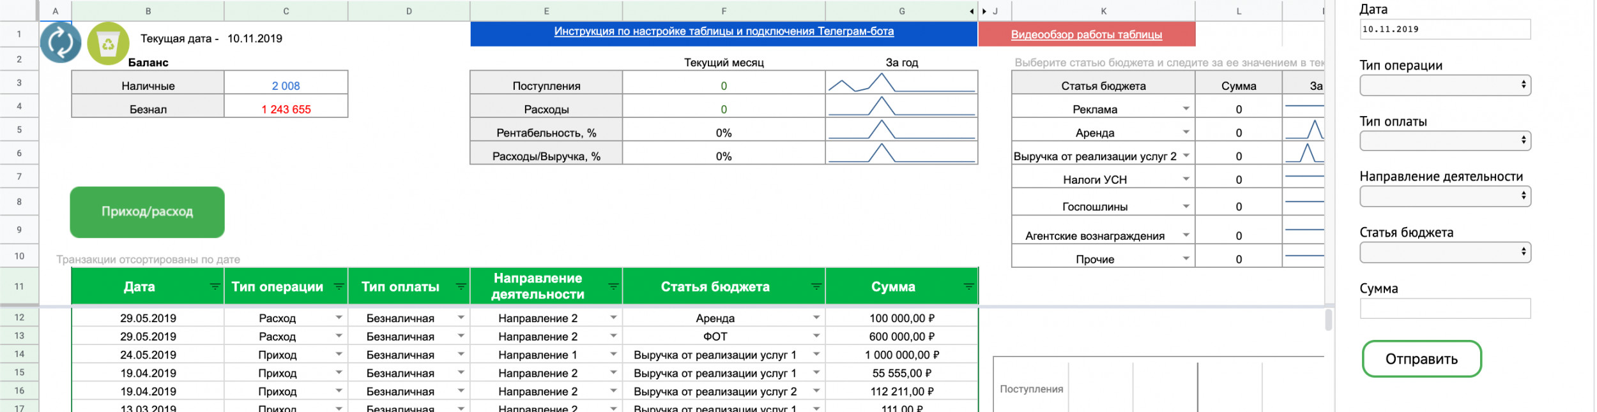Open the dropdown arrow of Приход in row 14

click(339, 355)
